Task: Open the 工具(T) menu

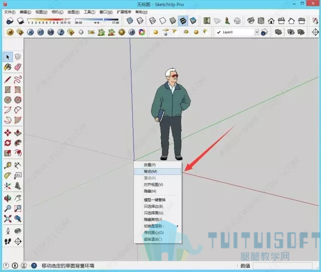Action: click(89, 12)
